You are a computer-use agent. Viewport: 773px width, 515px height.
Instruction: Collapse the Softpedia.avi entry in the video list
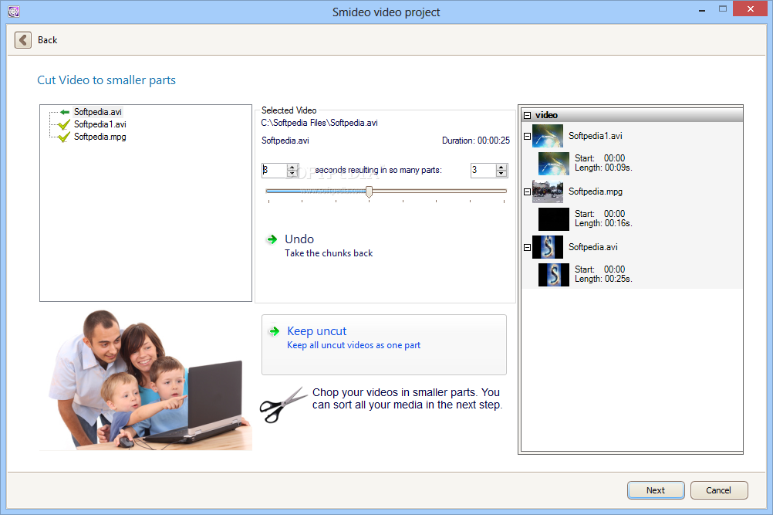pyautogui.click(x=528, y=248)
